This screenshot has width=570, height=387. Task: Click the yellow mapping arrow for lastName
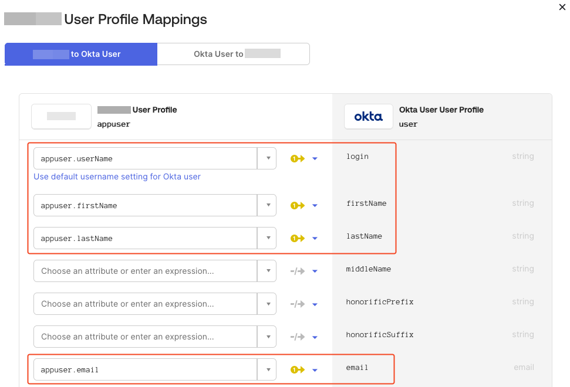pyautogui.click(x=298, y=239)
